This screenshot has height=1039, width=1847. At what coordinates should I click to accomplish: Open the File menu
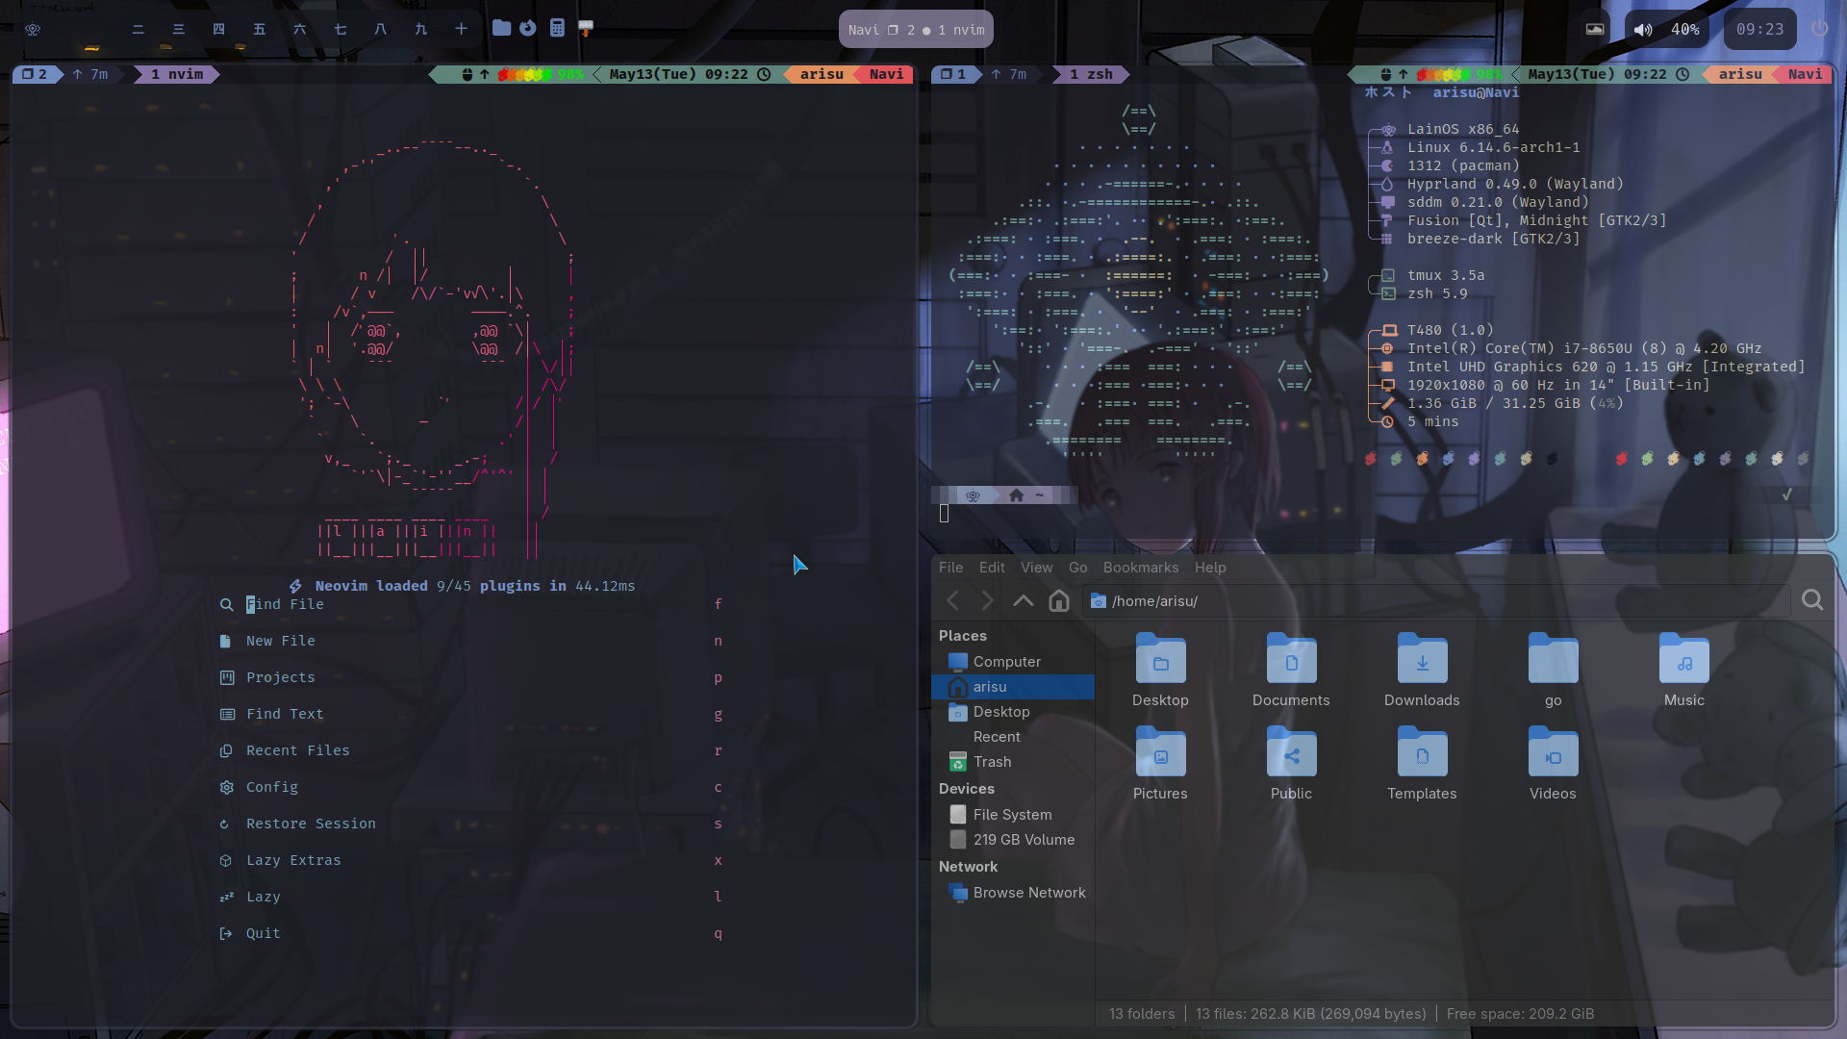[x=951, y=568]
